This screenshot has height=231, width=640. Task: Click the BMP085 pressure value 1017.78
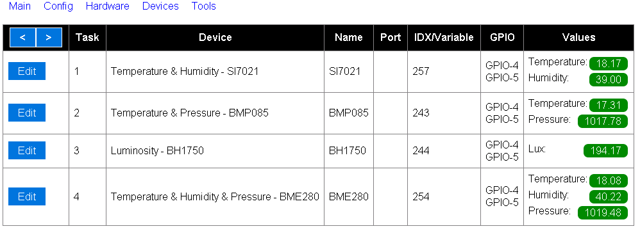[x=602, y=121]
